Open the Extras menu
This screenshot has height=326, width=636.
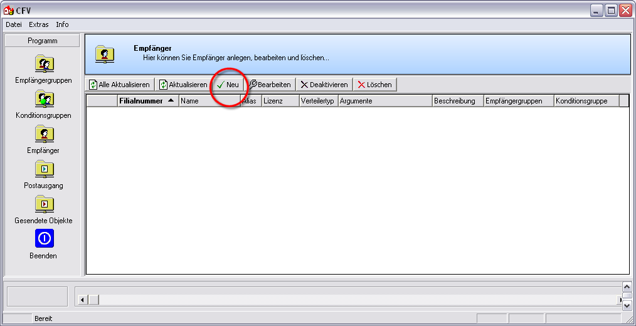(x=39, y=24)
